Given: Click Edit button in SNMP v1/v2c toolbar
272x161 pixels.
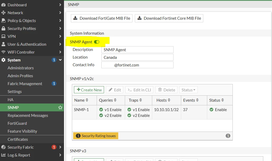Looking at the screenshot, I should click(x=115, y=90).
